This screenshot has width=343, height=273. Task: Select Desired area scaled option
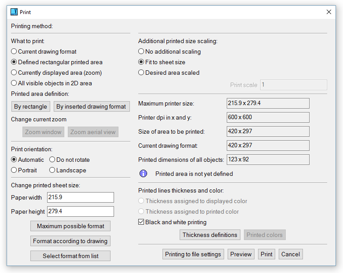[141, 73]
